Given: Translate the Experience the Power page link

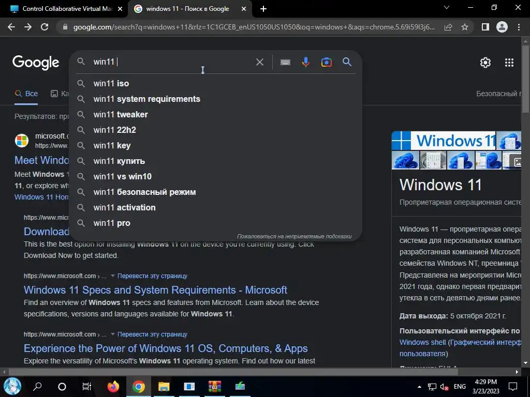Looking at the screenshot, I should pyautogui.click(x=152, y=334).
